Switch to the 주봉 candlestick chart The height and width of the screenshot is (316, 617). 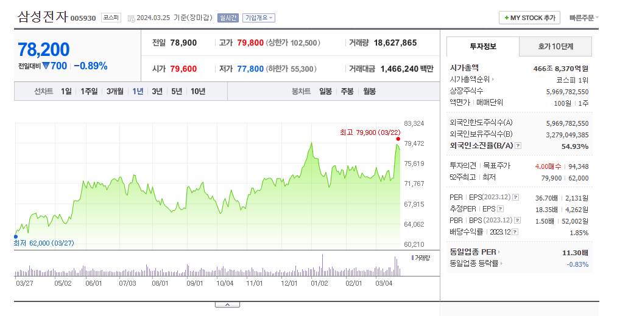coord(347,92)
